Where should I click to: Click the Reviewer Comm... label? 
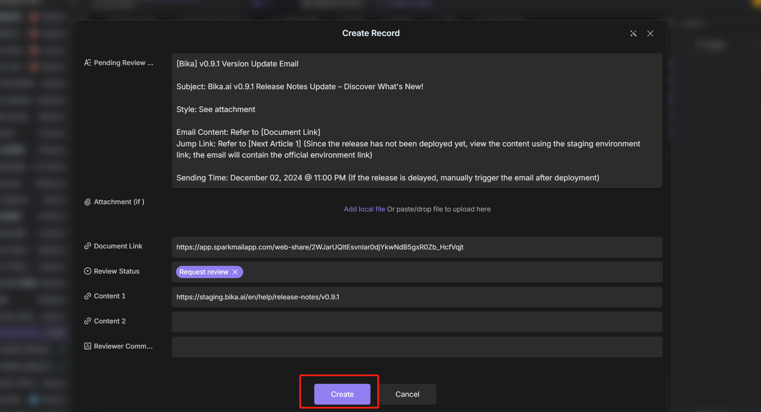pos(123,346)
